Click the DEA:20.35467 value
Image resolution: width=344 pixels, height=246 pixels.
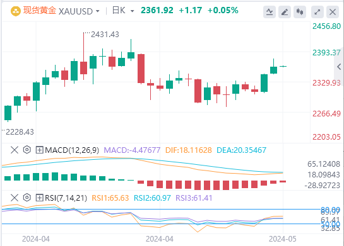point(241,150)
